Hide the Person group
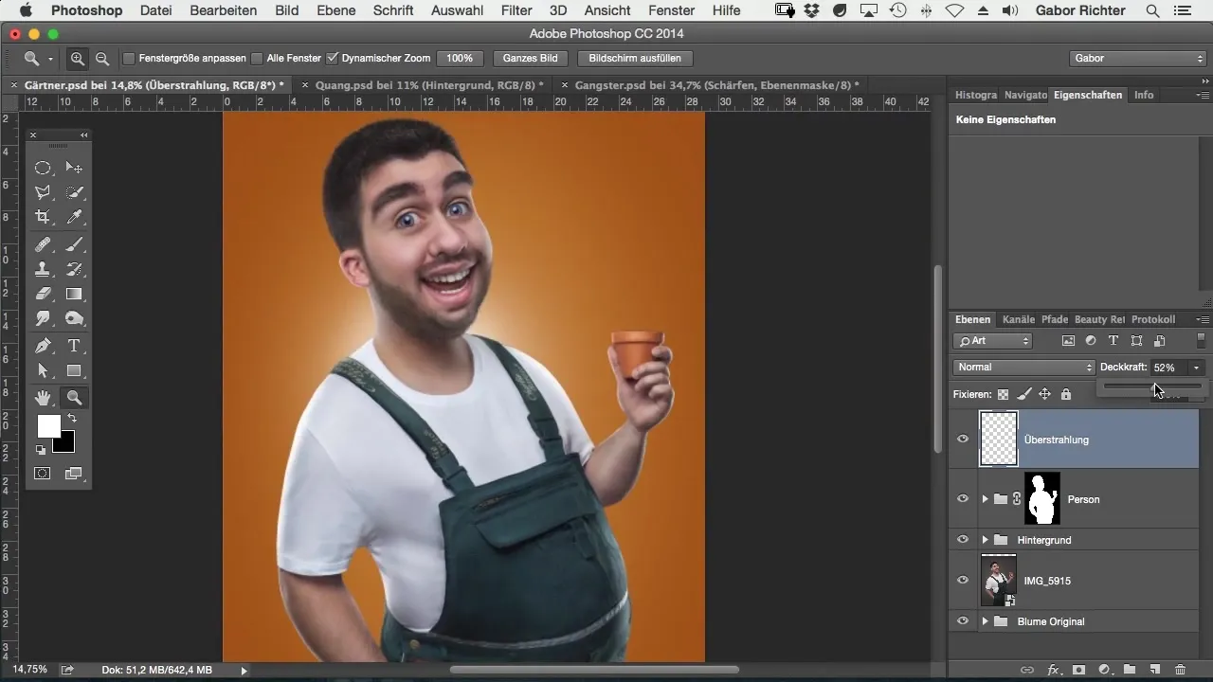 tap(963, 499)
